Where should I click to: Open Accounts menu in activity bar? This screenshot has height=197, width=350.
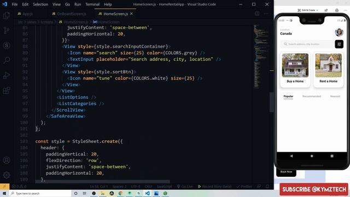7,160
